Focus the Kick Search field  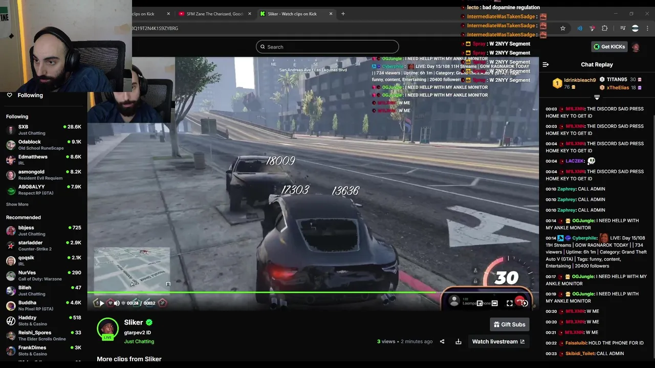click(x=327, y=47)
